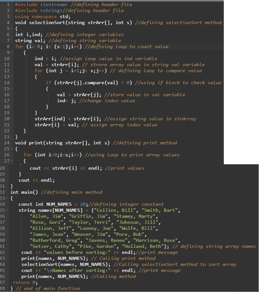Screen dimensions: 260x295
Task: Click the string "Smith, Bart"
Action: (159, 210)
